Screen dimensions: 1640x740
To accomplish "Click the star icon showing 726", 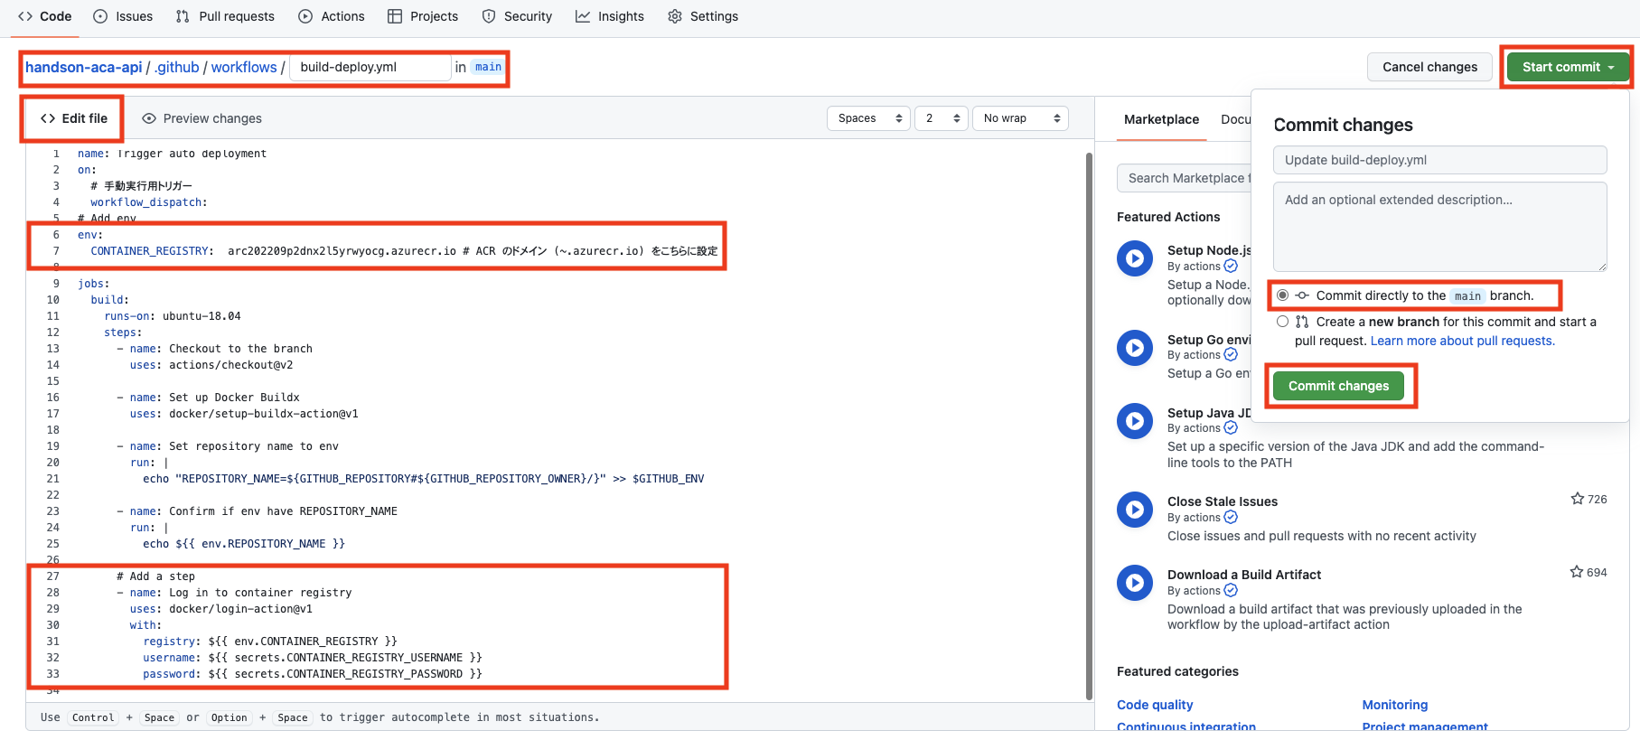I will [1577, 499].
